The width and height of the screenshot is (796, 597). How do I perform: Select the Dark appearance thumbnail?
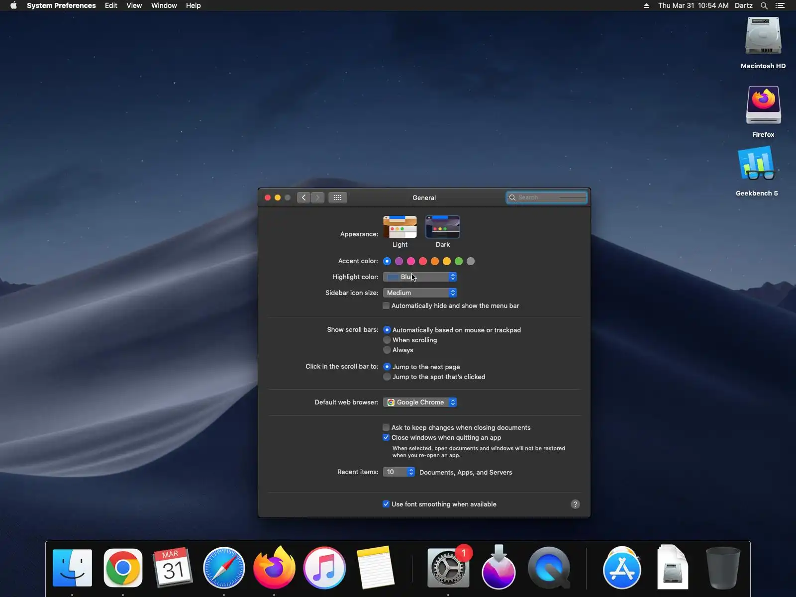click(443, 227)
